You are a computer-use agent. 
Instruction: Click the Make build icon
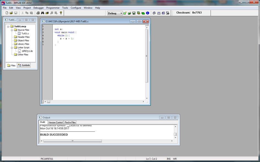click(154, 13)
